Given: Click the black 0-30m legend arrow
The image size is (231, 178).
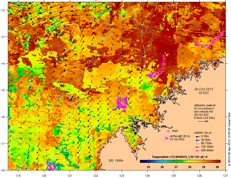Looking at the screenshot, I should (x=197, y=136).
